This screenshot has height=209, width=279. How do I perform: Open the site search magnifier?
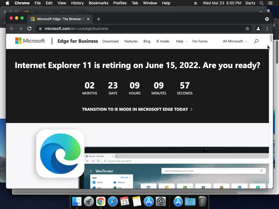(x=256, y=41)
